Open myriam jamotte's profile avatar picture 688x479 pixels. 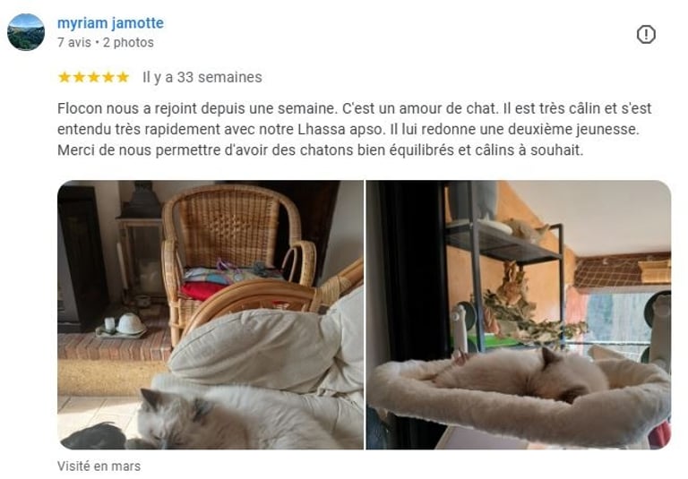click(x=26, y=32)
